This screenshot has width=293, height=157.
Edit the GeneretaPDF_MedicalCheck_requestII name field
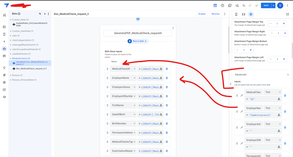[x=138, y=33]
